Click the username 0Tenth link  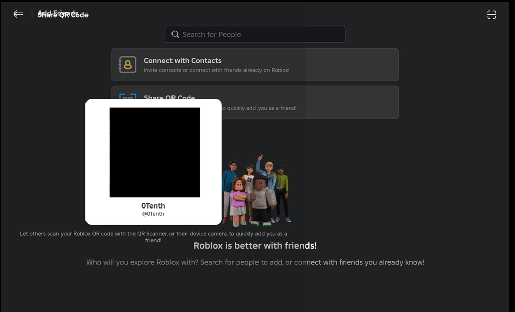point(153,205)
